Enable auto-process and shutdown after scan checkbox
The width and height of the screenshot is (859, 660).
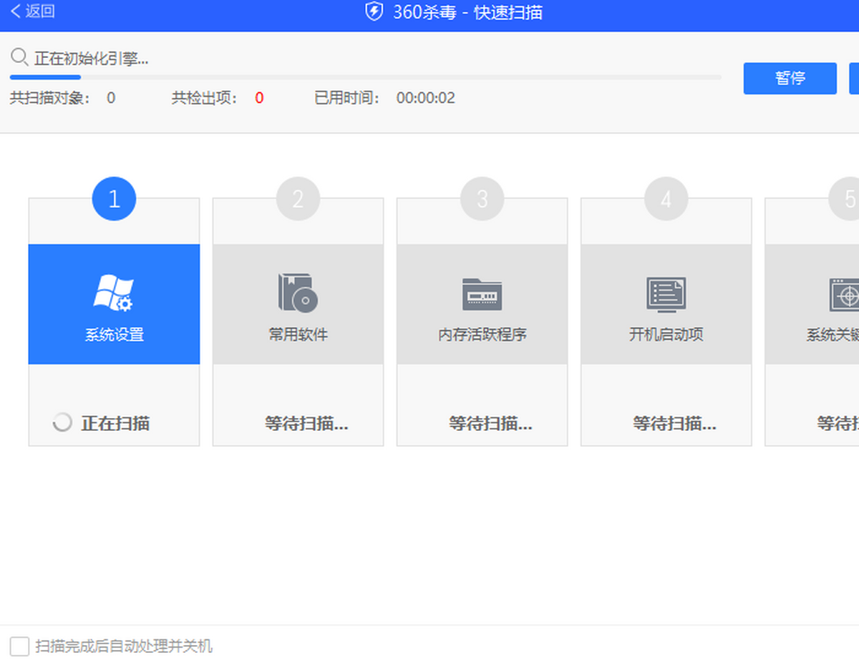(20, 646)
